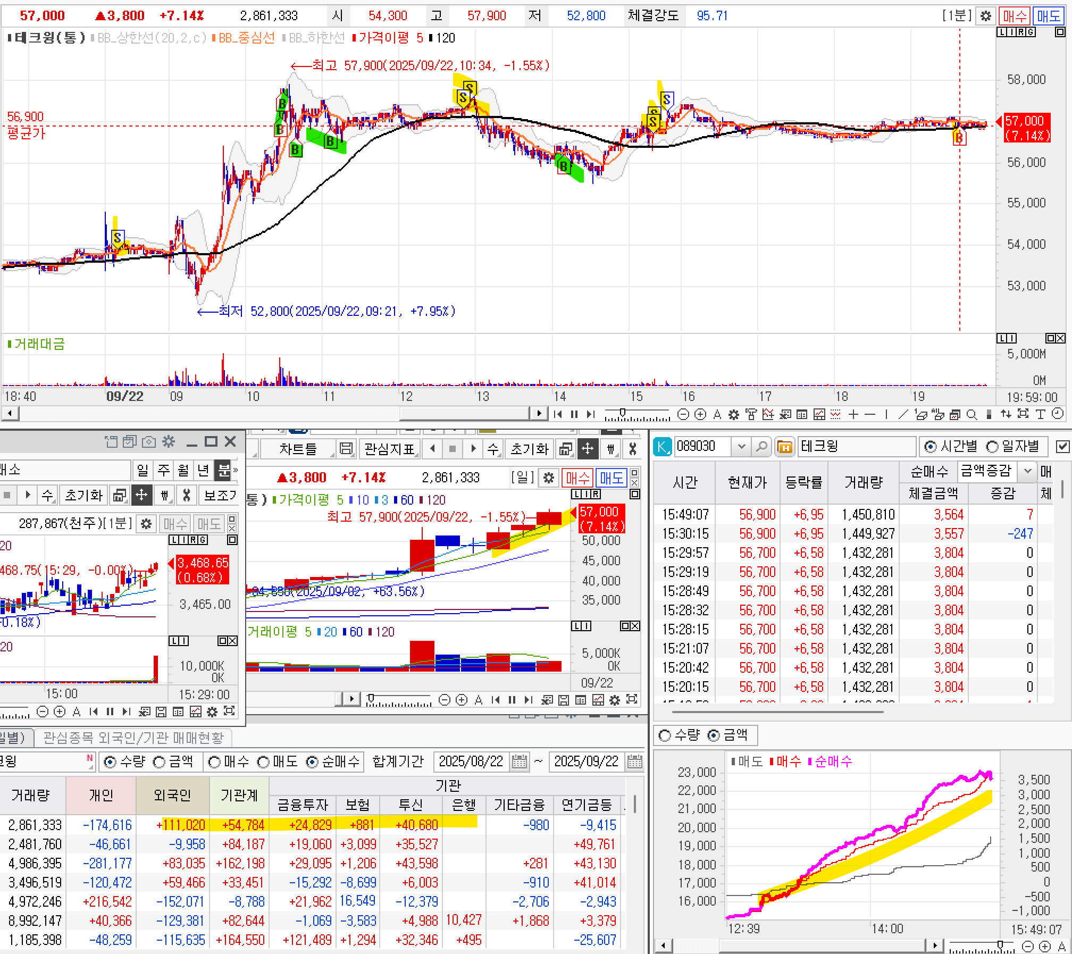Click the zoom-in plus icon on main chart toolbar
This screenshot has width=1072, height=954.
(701, 414)
